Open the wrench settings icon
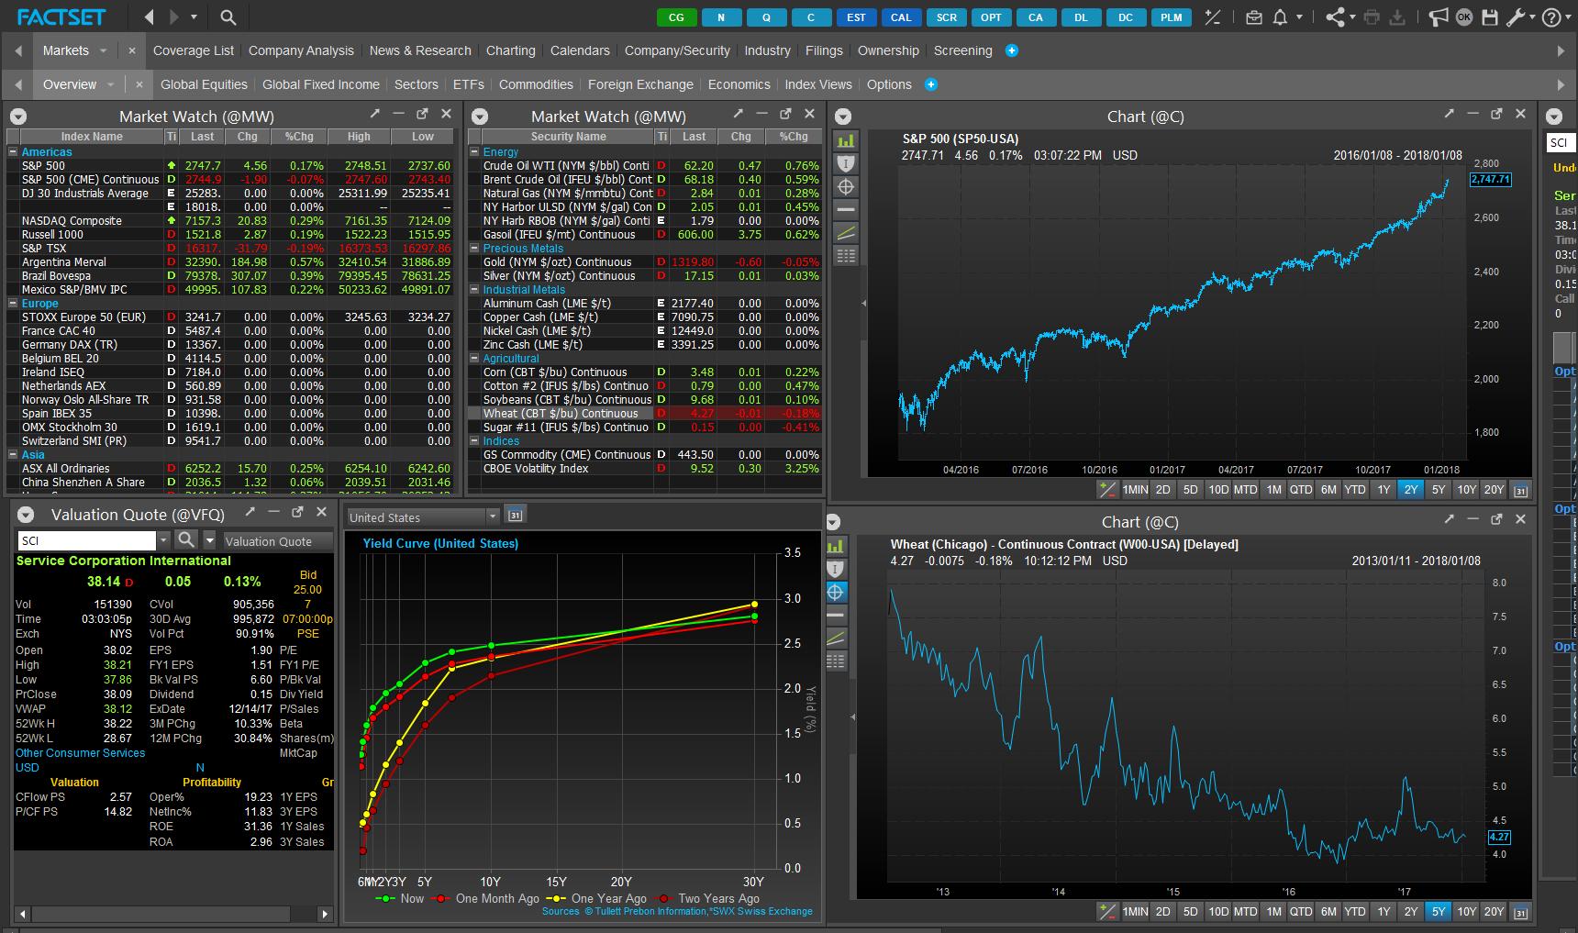 (1516, 17)
